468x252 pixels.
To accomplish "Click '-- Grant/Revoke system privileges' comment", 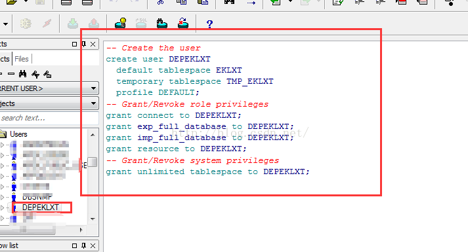I will [192, 160].
